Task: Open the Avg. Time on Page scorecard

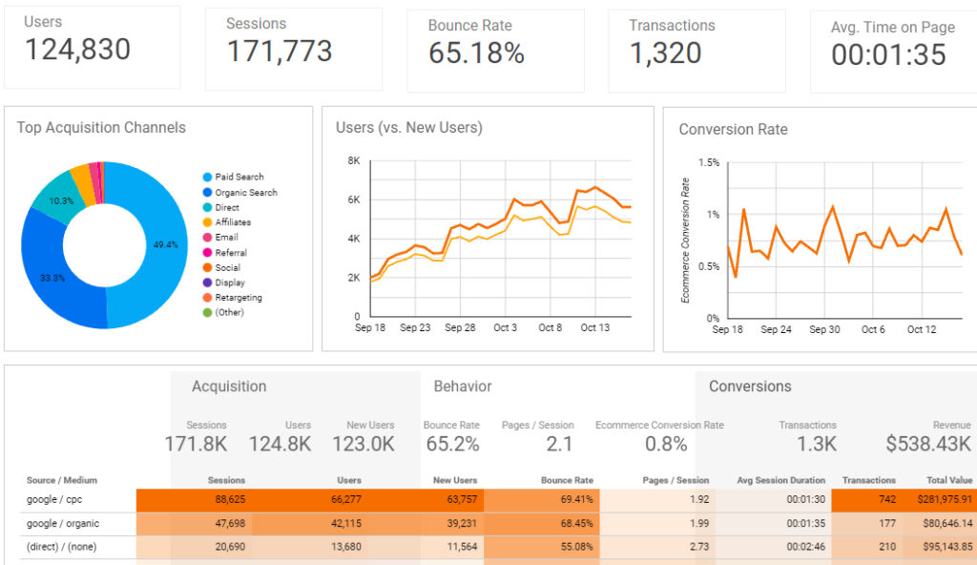Action: click(893, 52)
